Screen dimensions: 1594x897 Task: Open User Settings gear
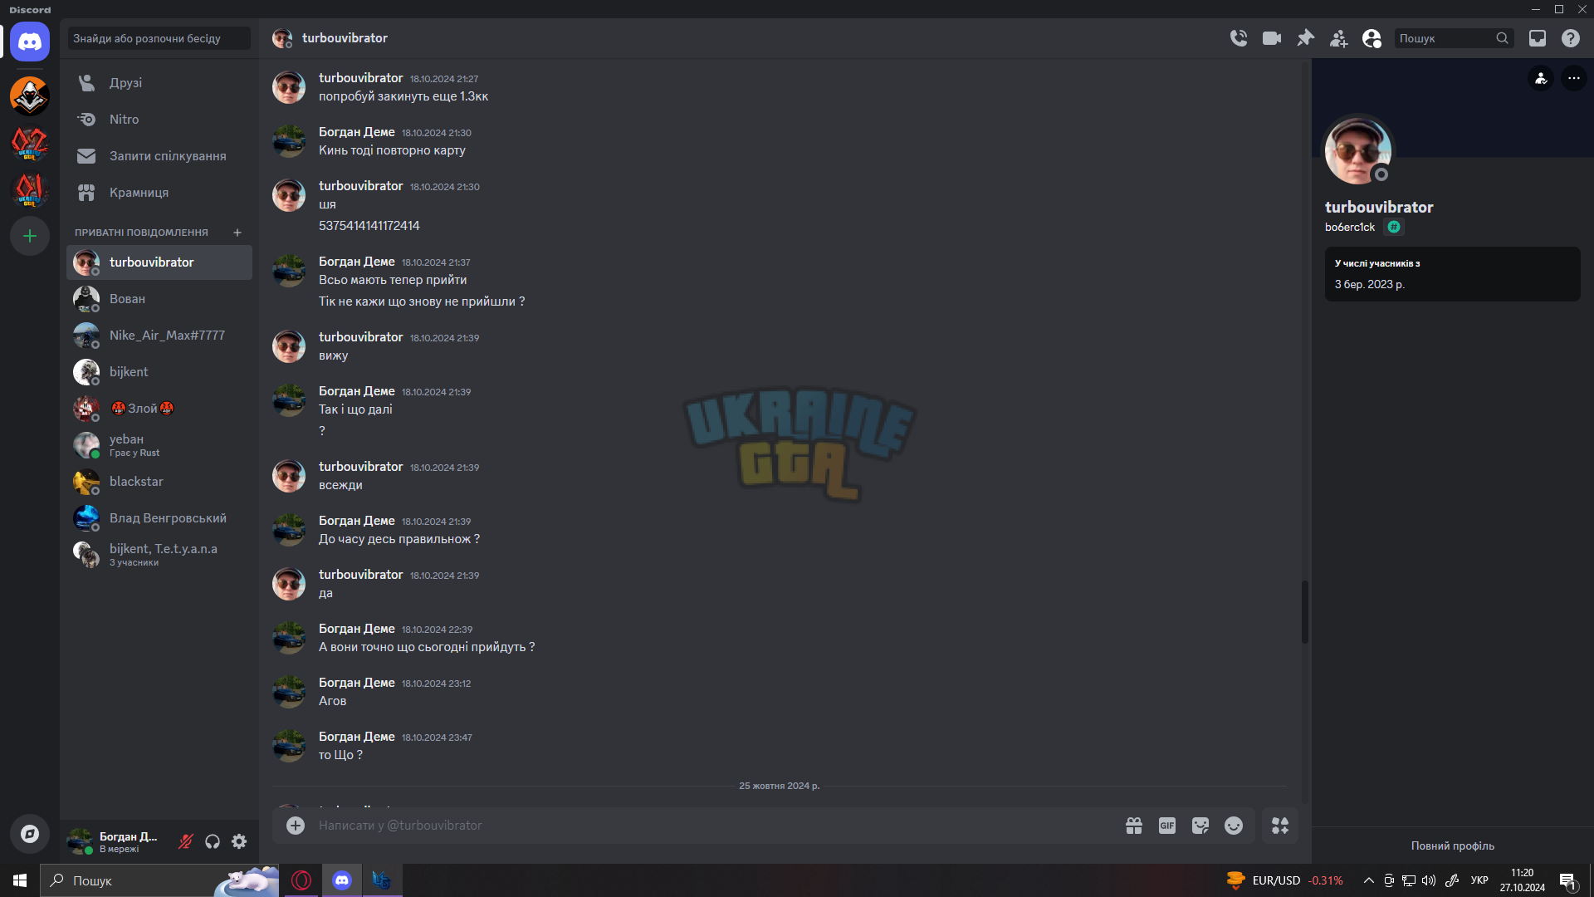(239, 841)
